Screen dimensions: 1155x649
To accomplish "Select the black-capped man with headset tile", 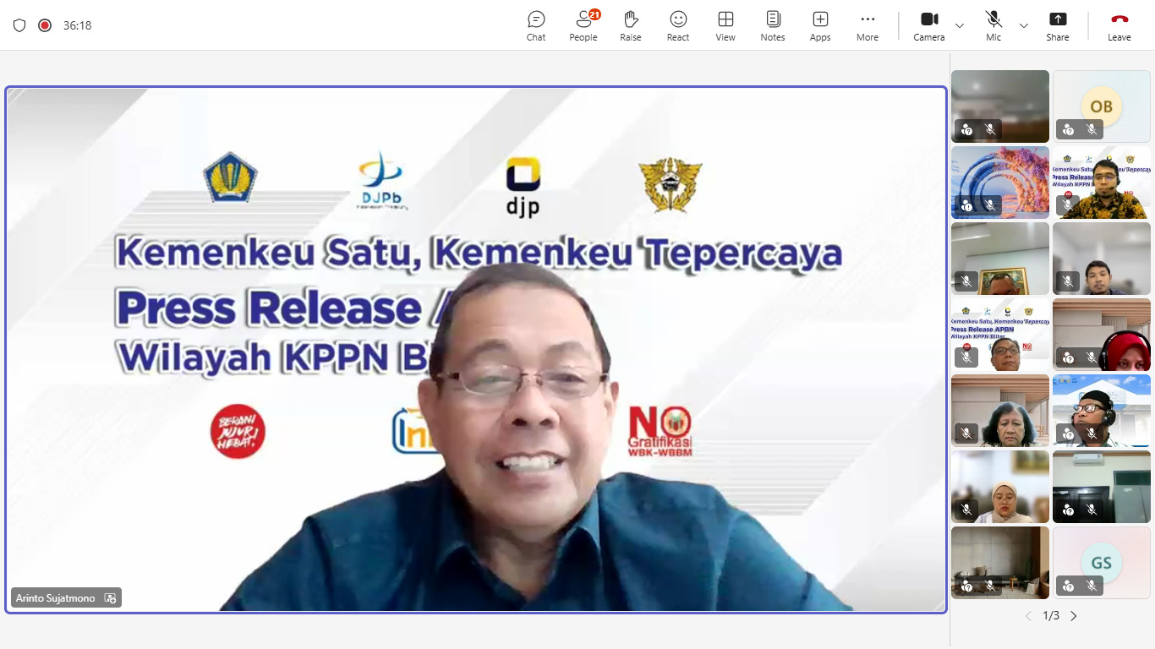I will (1102, 411).
